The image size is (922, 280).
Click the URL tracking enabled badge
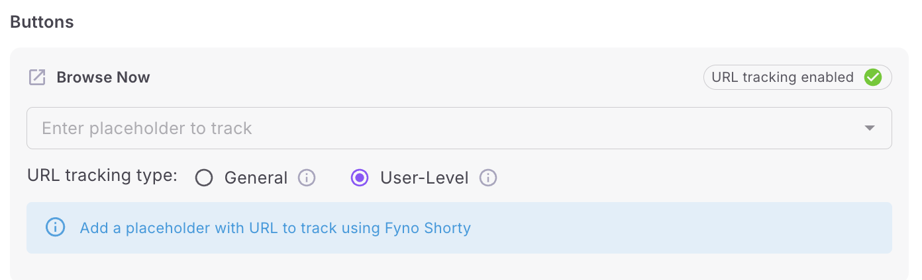pyautogui.click(x=797, y=77)
